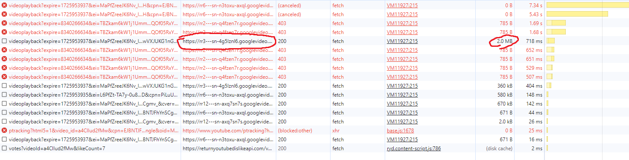Select the votes?videoId=a4CIlud2fMw request name

click(x=57, y=149)
